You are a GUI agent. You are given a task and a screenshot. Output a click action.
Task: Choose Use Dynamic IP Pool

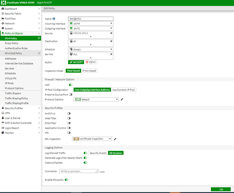pyautogui.click(x=124, y=90)
